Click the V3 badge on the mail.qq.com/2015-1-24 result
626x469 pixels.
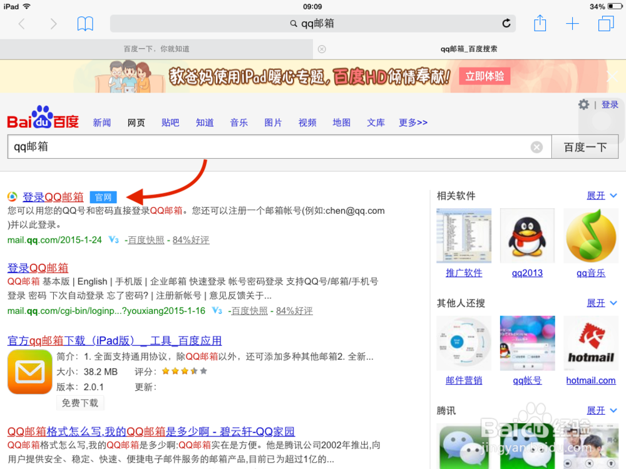tap(114, 240)
